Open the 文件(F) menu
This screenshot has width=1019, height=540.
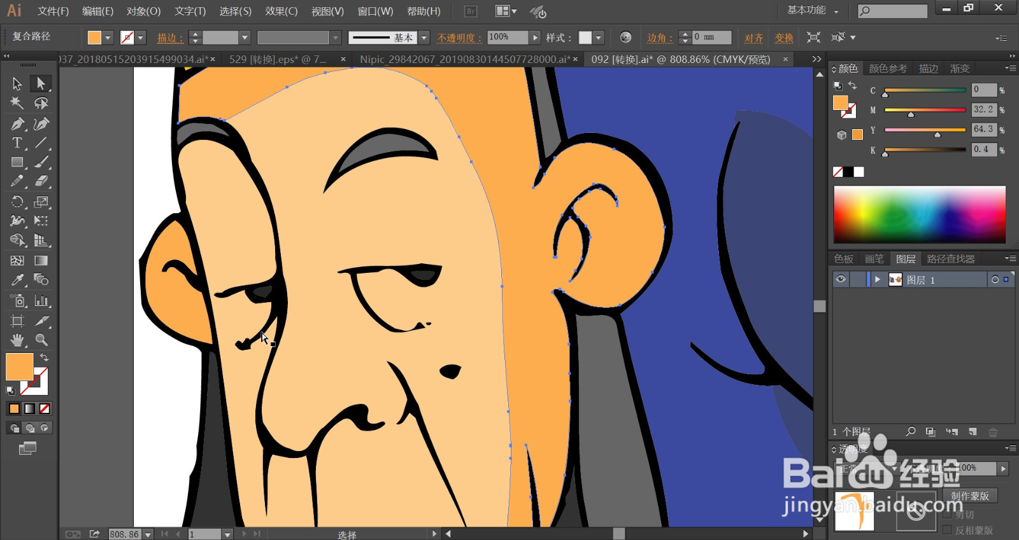pos(53,11)
